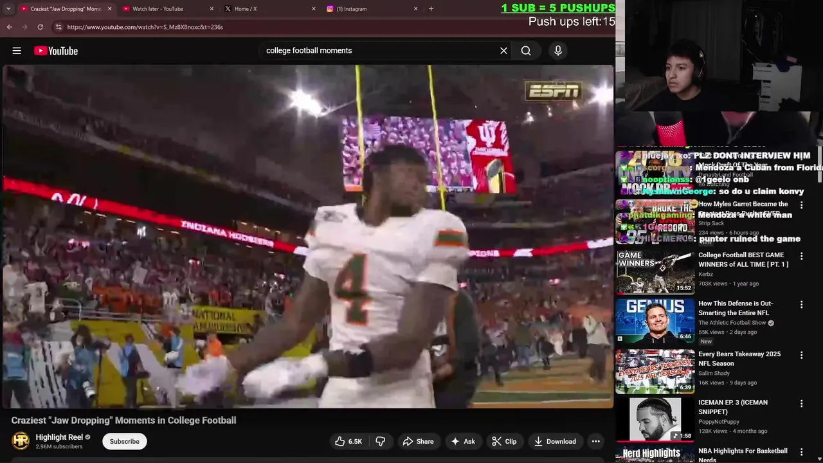The width and height of the screenshot is (823, 463).
Task: Open options menu for How This Defense video
Action: click(801, 305)
